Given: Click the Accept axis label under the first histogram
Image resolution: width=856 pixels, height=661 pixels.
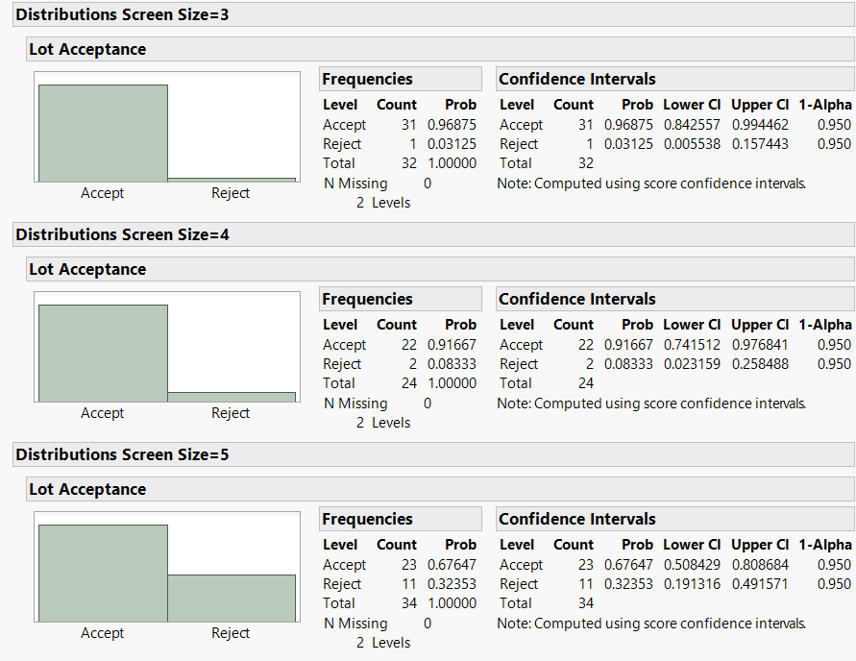Looking at the screenshot, I should pyautogui.click(x=102, y=193).
